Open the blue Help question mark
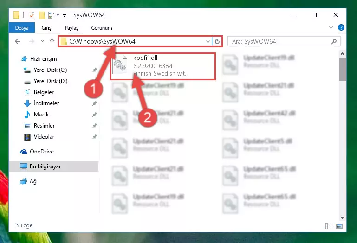 (x=341, y=27)
